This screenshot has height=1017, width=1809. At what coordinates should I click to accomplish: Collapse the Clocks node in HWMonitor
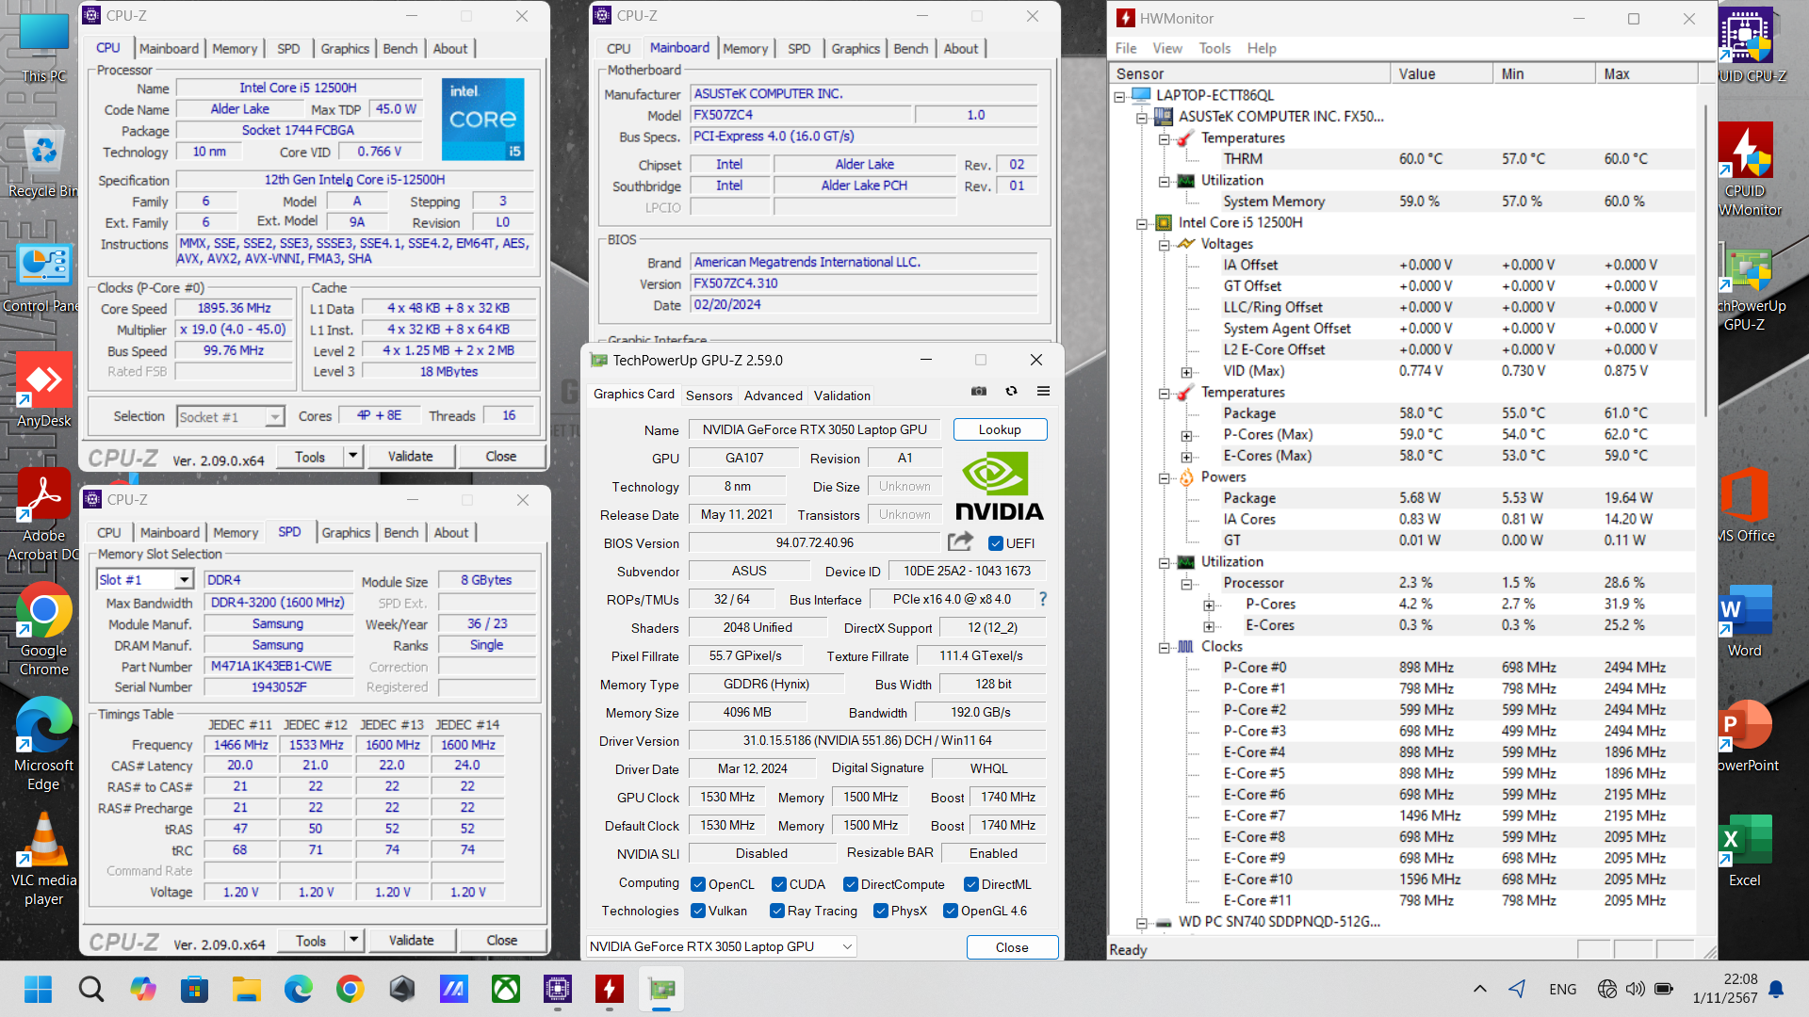tap(1164, 648)
